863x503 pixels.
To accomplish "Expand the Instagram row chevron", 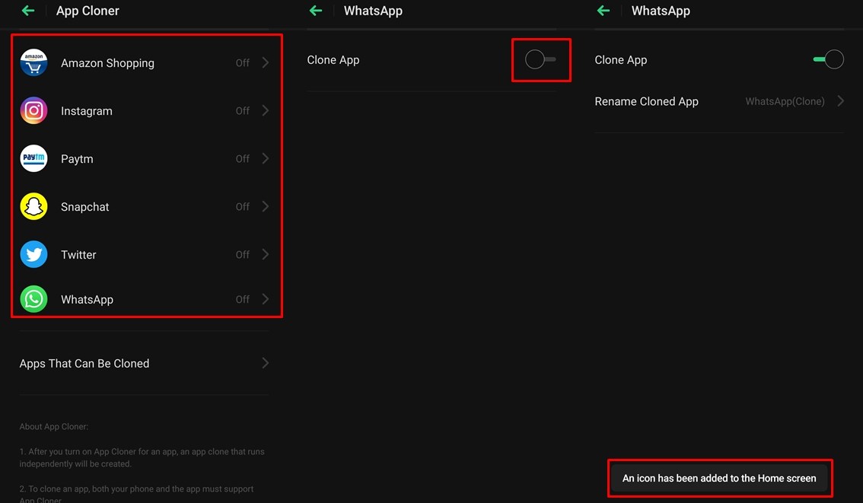I will tap(266, 110).
